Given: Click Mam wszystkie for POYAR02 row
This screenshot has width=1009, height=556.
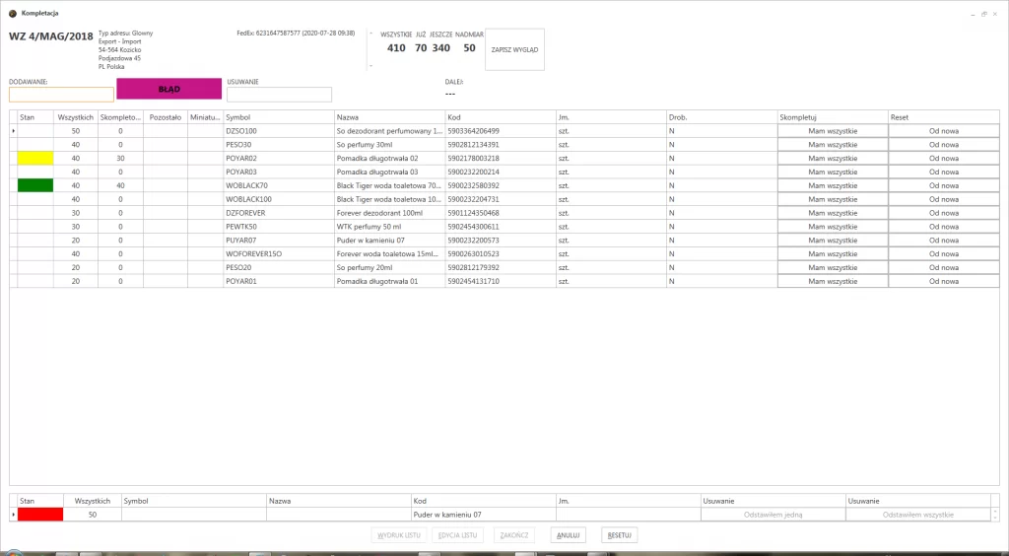Looking at the screenshot, I should click(x=833, y=159).
